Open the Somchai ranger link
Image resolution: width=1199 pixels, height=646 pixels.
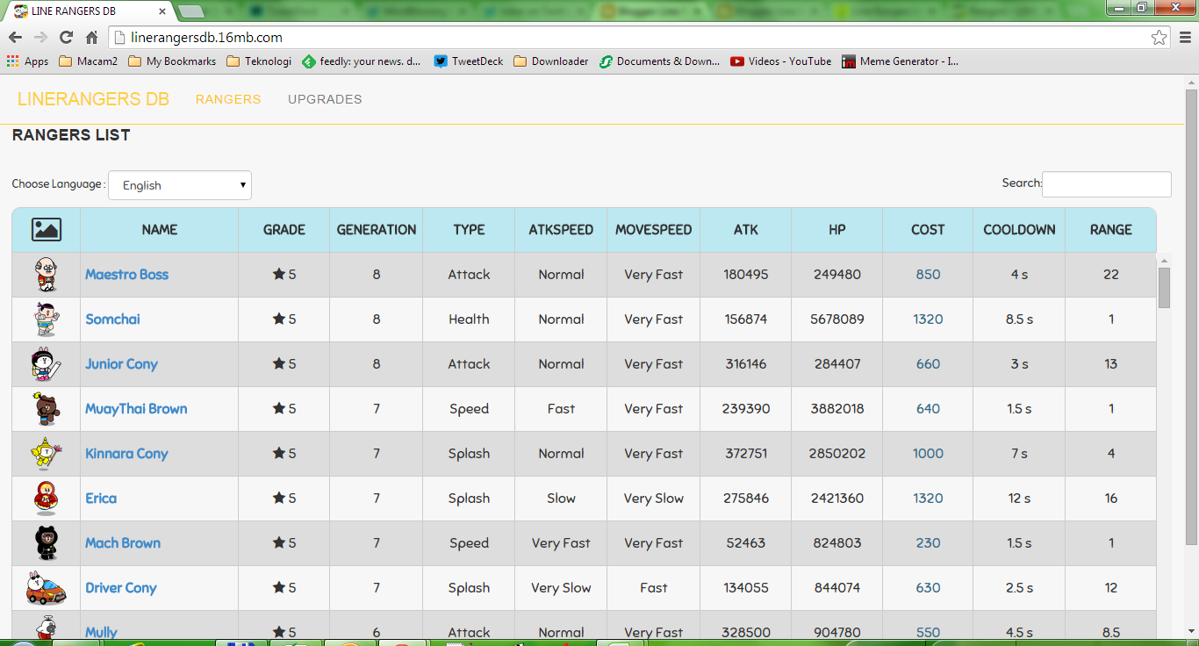pyautogui.click(x=112, y=319)
